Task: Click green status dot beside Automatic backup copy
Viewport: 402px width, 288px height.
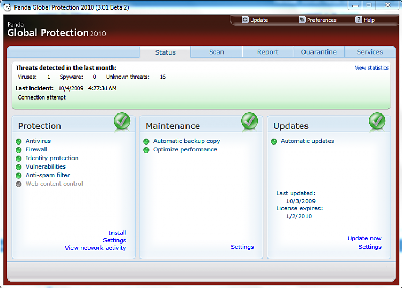Action: [146, 141]
